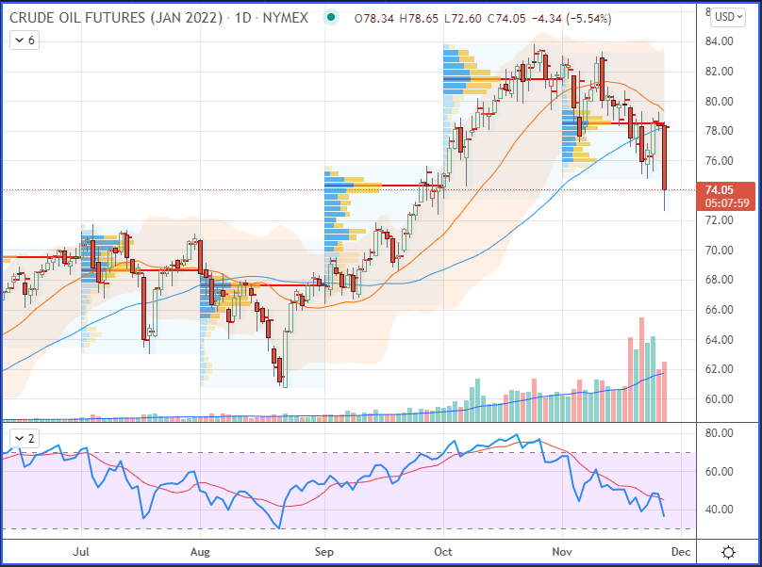Click the 78.00 price scale label
This screenshot has width=762, height=567.
720,131
